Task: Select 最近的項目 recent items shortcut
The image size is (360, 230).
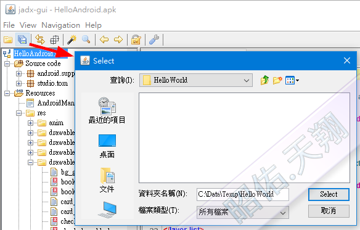Action: coord(107,110)
